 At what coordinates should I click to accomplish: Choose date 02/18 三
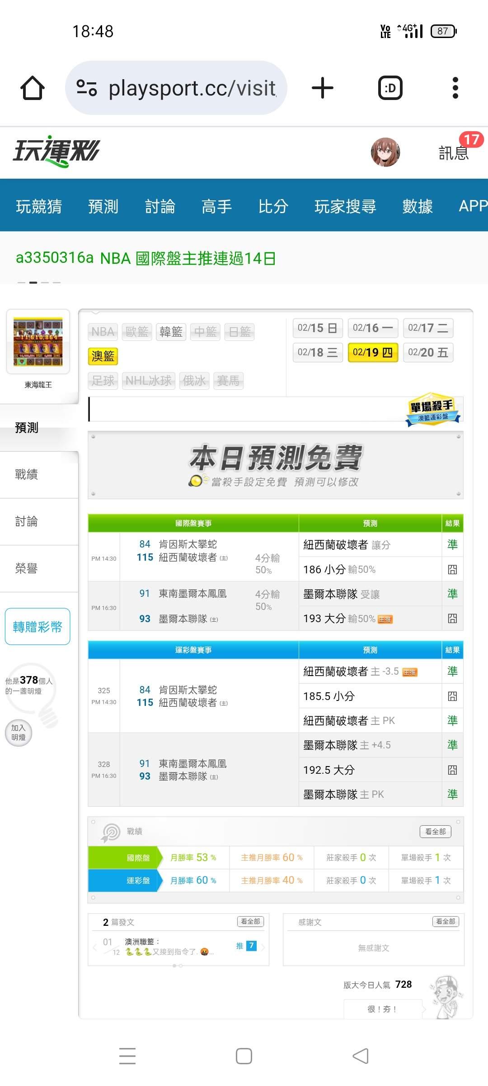click(318, 352)
